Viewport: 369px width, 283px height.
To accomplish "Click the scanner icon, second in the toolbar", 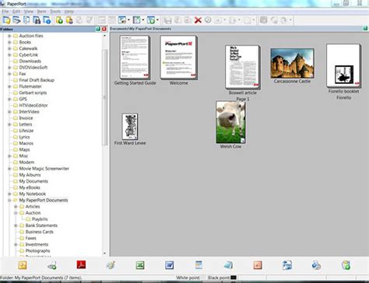I will pyautogui.click(x=16, y=20).
